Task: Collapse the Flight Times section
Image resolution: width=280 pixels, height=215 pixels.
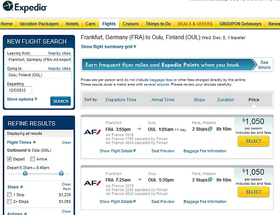Action: [21, 142]
